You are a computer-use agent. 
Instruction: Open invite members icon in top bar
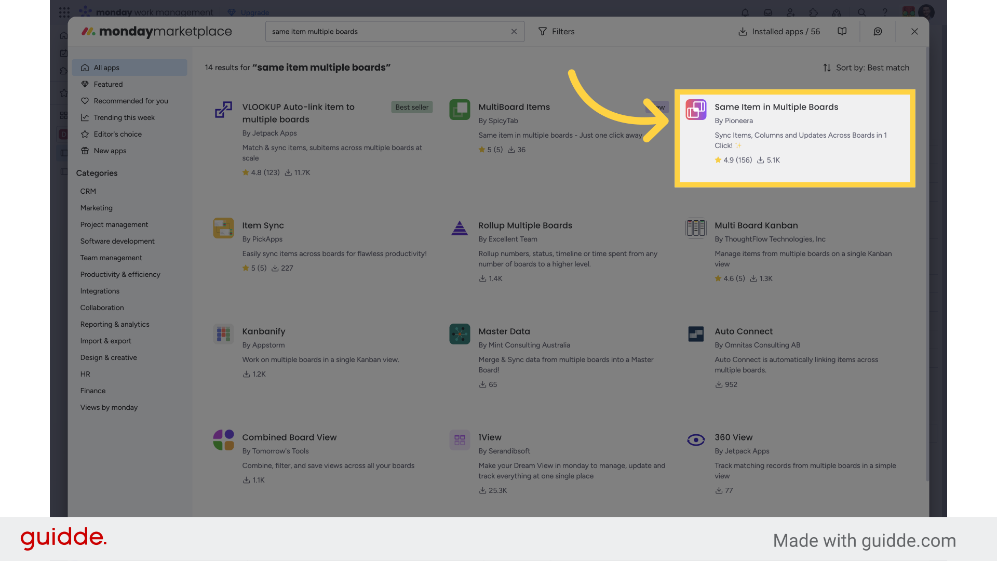click(x=790, y=12)
